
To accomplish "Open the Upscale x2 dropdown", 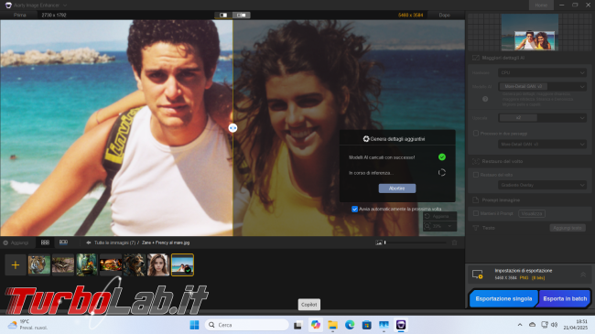I will (542, 118).
